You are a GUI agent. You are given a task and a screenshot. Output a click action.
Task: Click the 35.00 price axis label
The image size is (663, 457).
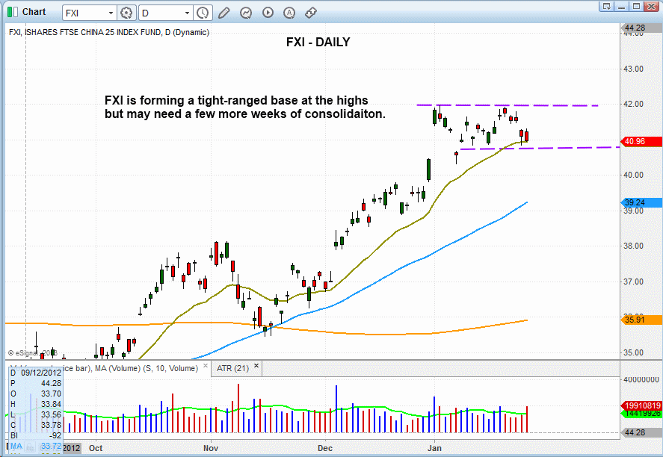(633, 352)
